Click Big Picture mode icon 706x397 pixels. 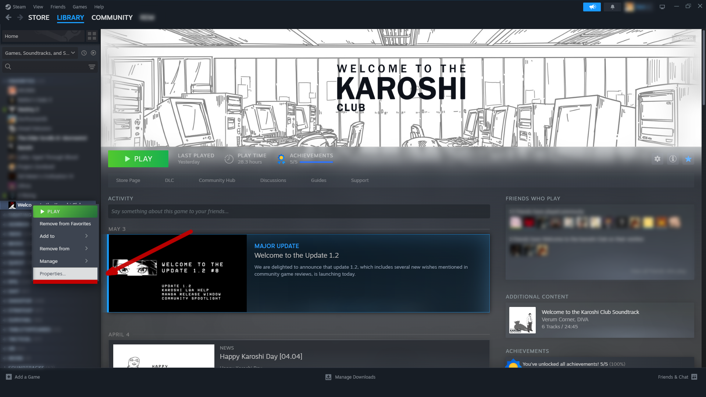coord(662,7)
